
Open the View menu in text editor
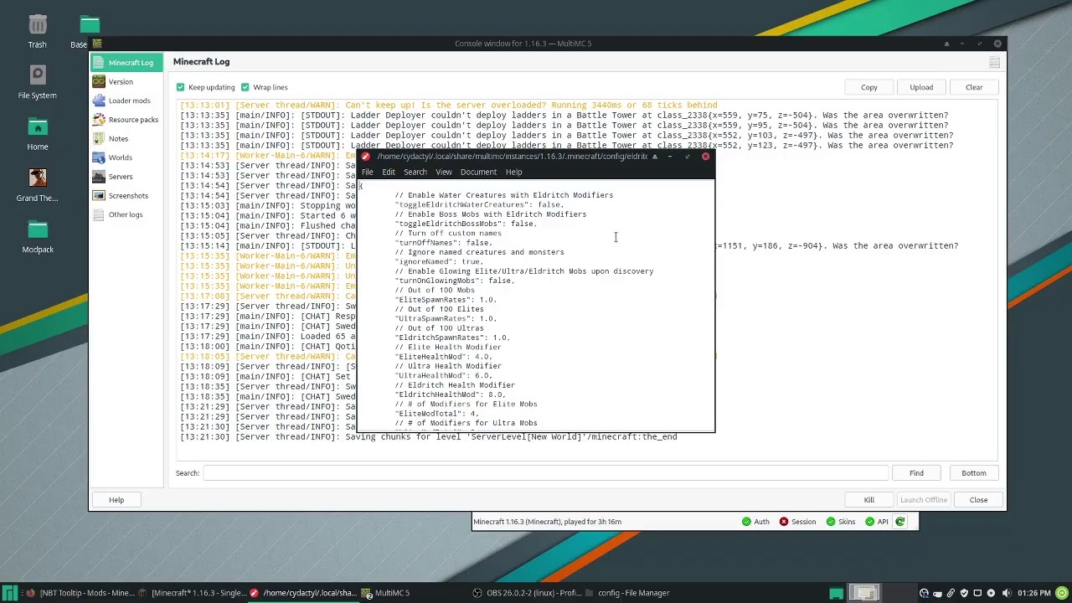pos(444,172)
